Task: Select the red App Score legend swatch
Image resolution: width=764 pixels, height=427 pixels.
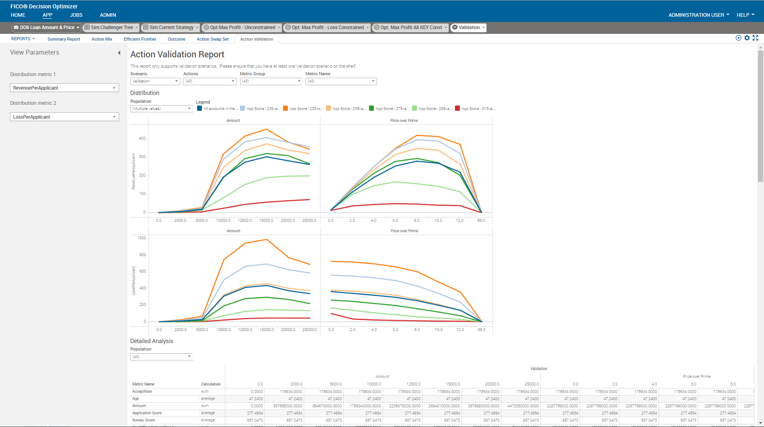Action: 457,108
